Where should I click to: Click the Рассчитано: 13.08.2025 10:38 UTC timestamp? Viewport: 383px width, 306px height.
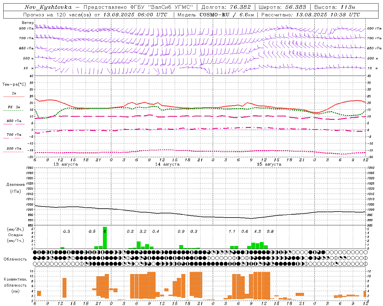(x=311, y=15)
